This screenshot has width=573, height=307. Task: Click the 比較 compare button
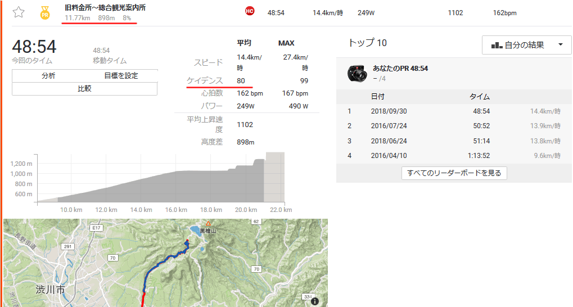(x=84, y=88)
